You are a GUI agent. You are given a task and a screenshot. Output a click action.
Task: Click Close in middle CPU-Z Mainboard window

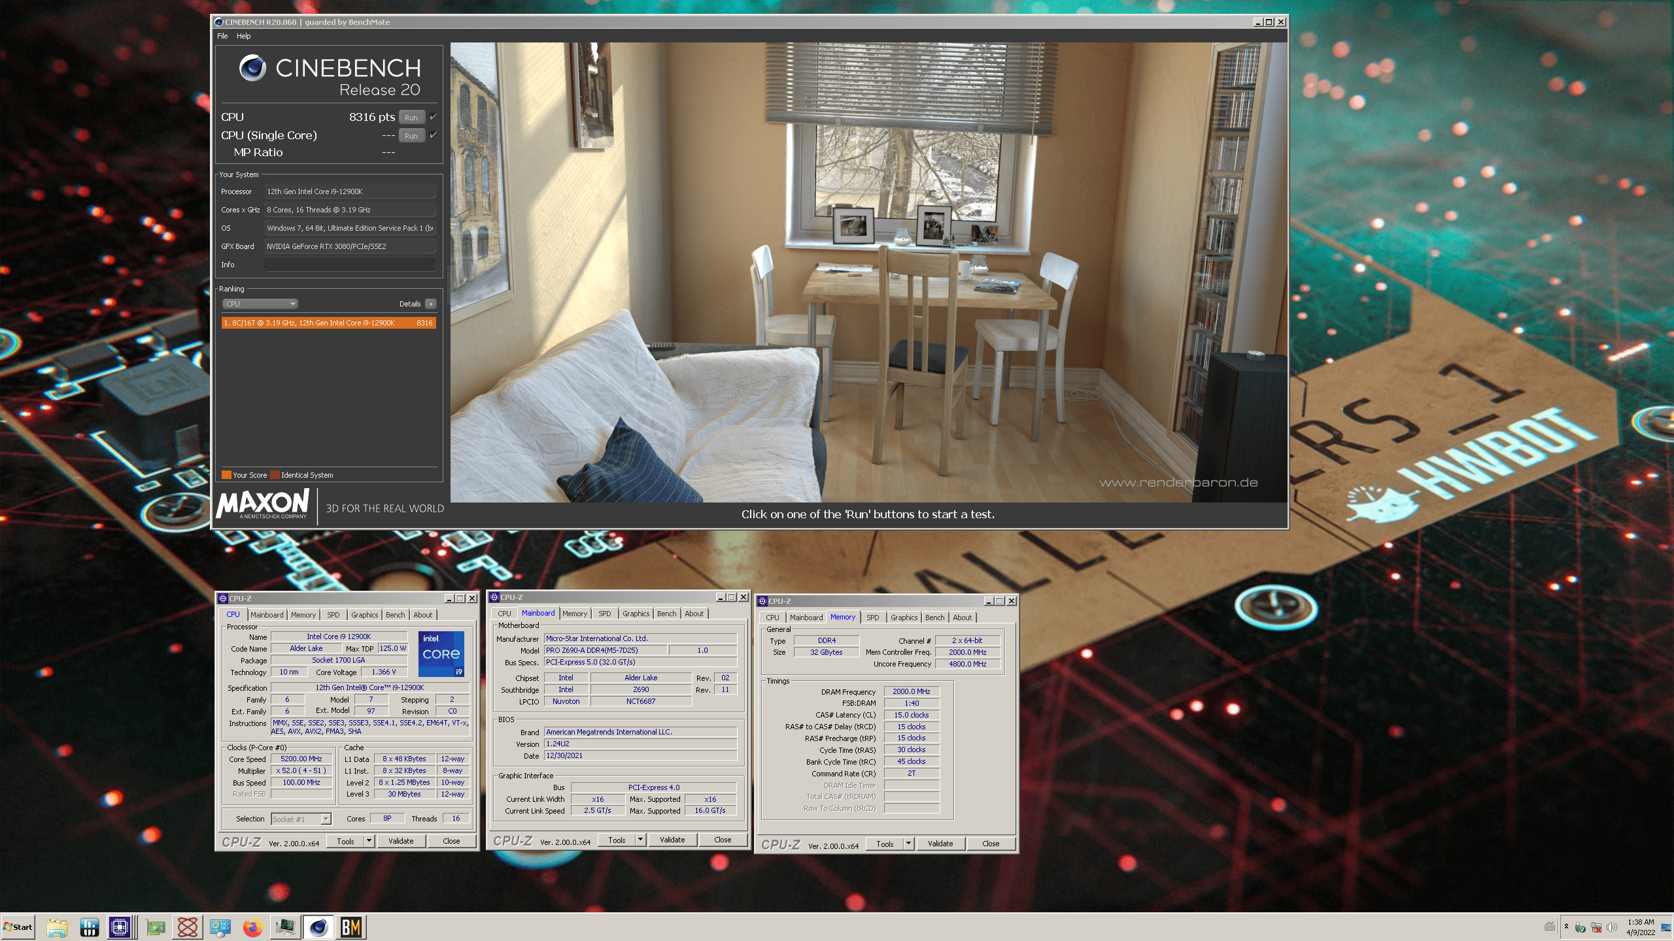click(x=723, y=840)
